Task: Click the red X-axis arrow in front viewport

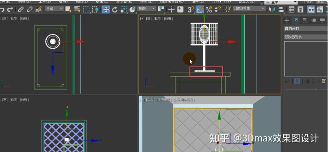Action: [x=233, y=42]
